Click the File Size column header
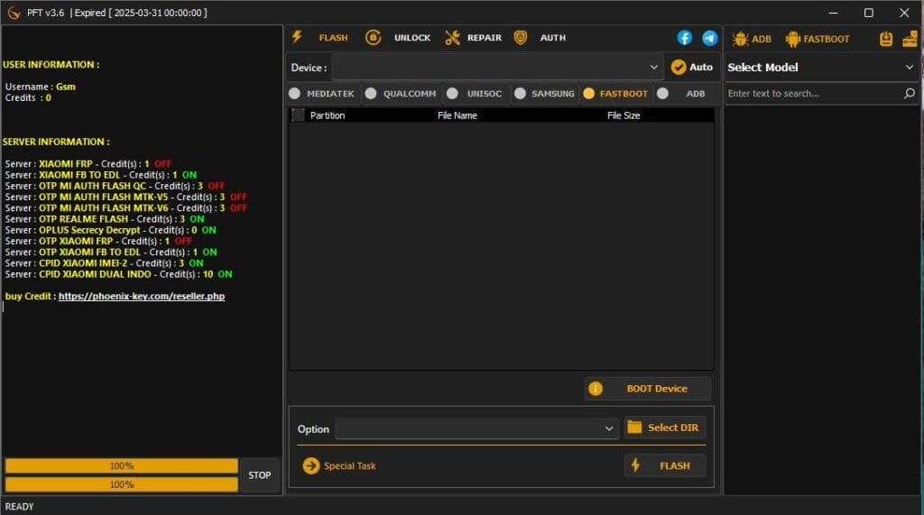Viewport: 924px width, 515px height. (624, 115)
